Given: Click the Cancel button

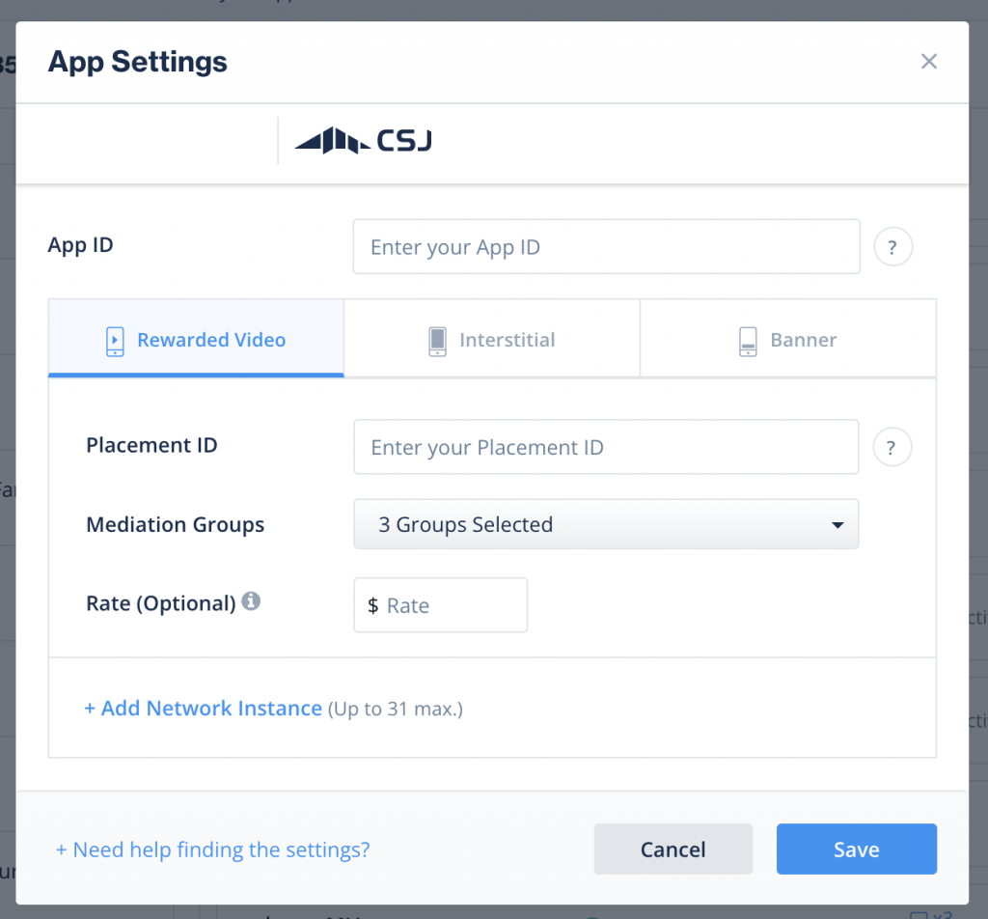Looking at the screenshot, I should [x=672, y=849].
